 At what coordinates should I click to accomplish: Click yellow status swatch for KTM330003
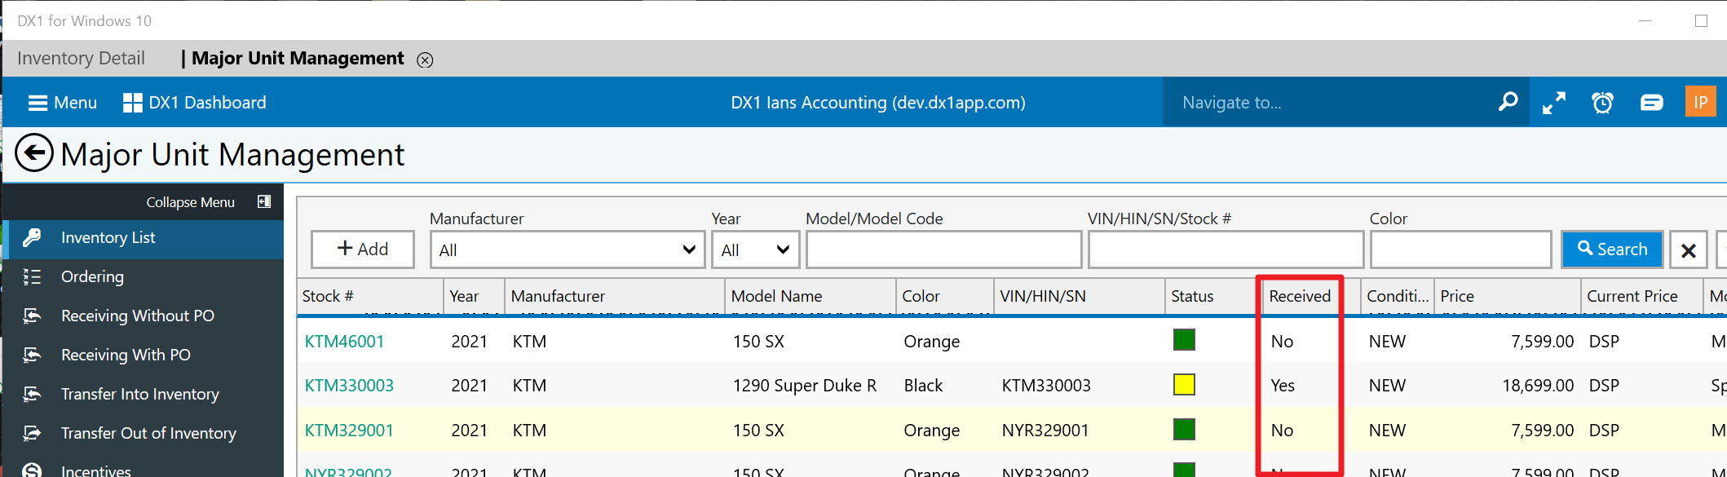1184,384
